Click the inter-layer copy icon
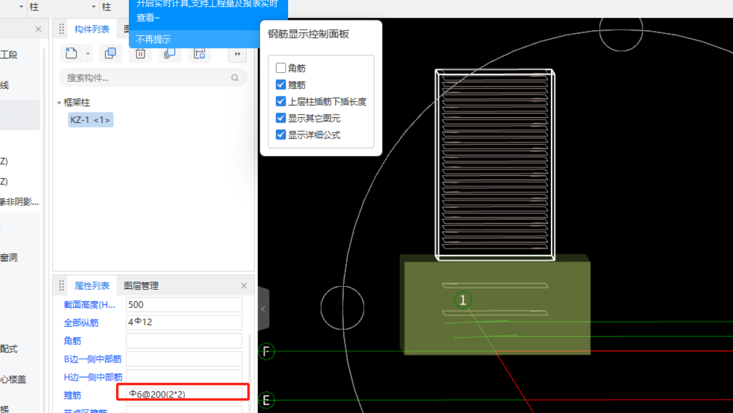Image resolution: width=733 pixels, height=413 pixels. (x=169, y=54)
